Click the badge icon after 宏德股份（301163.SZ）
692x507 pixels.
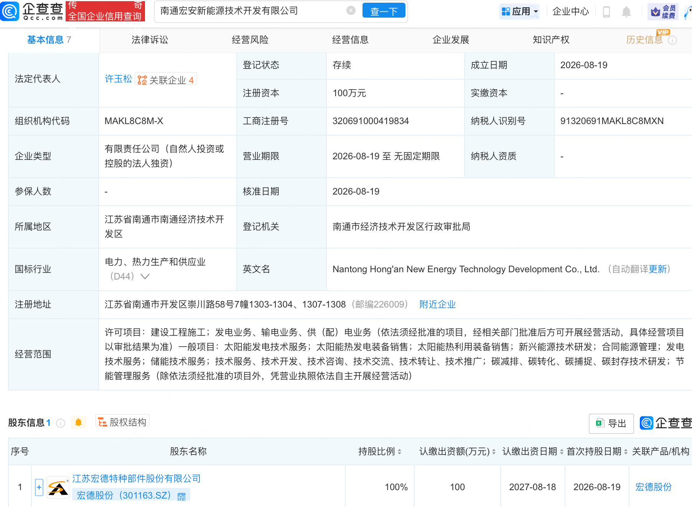click(x=182, y=497)
